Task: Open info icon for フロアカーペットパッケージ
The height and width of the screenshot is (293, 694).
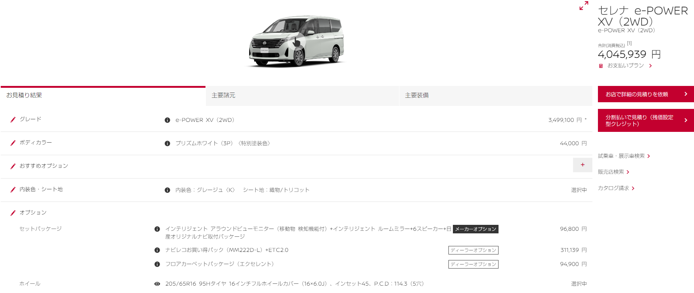Action: [157, 264]
